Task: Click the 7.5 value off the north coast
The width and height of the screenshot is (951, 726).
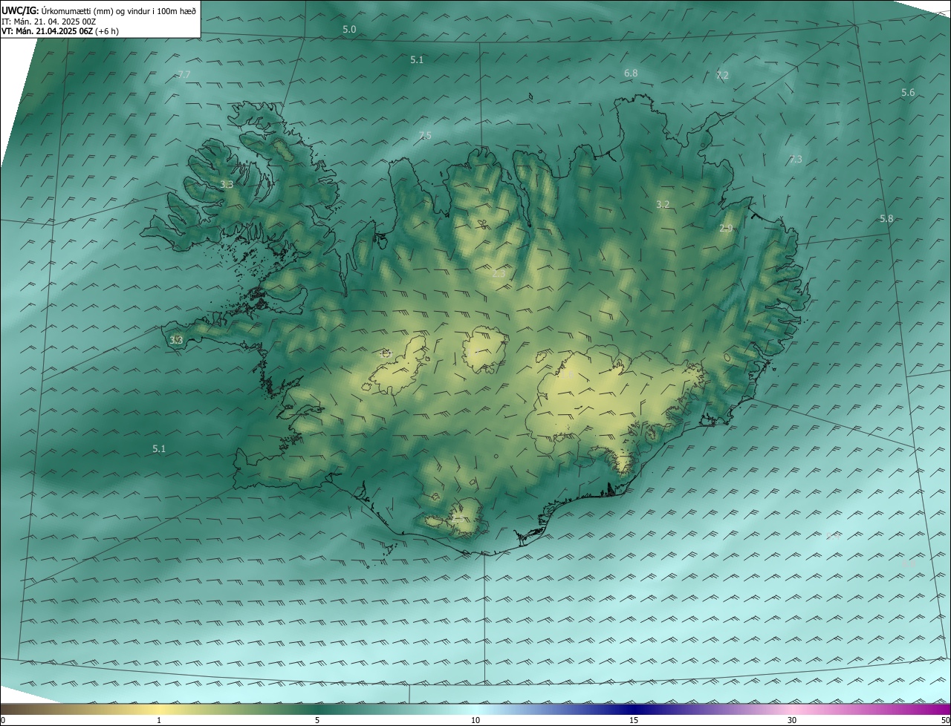Action: coord(424,135)
